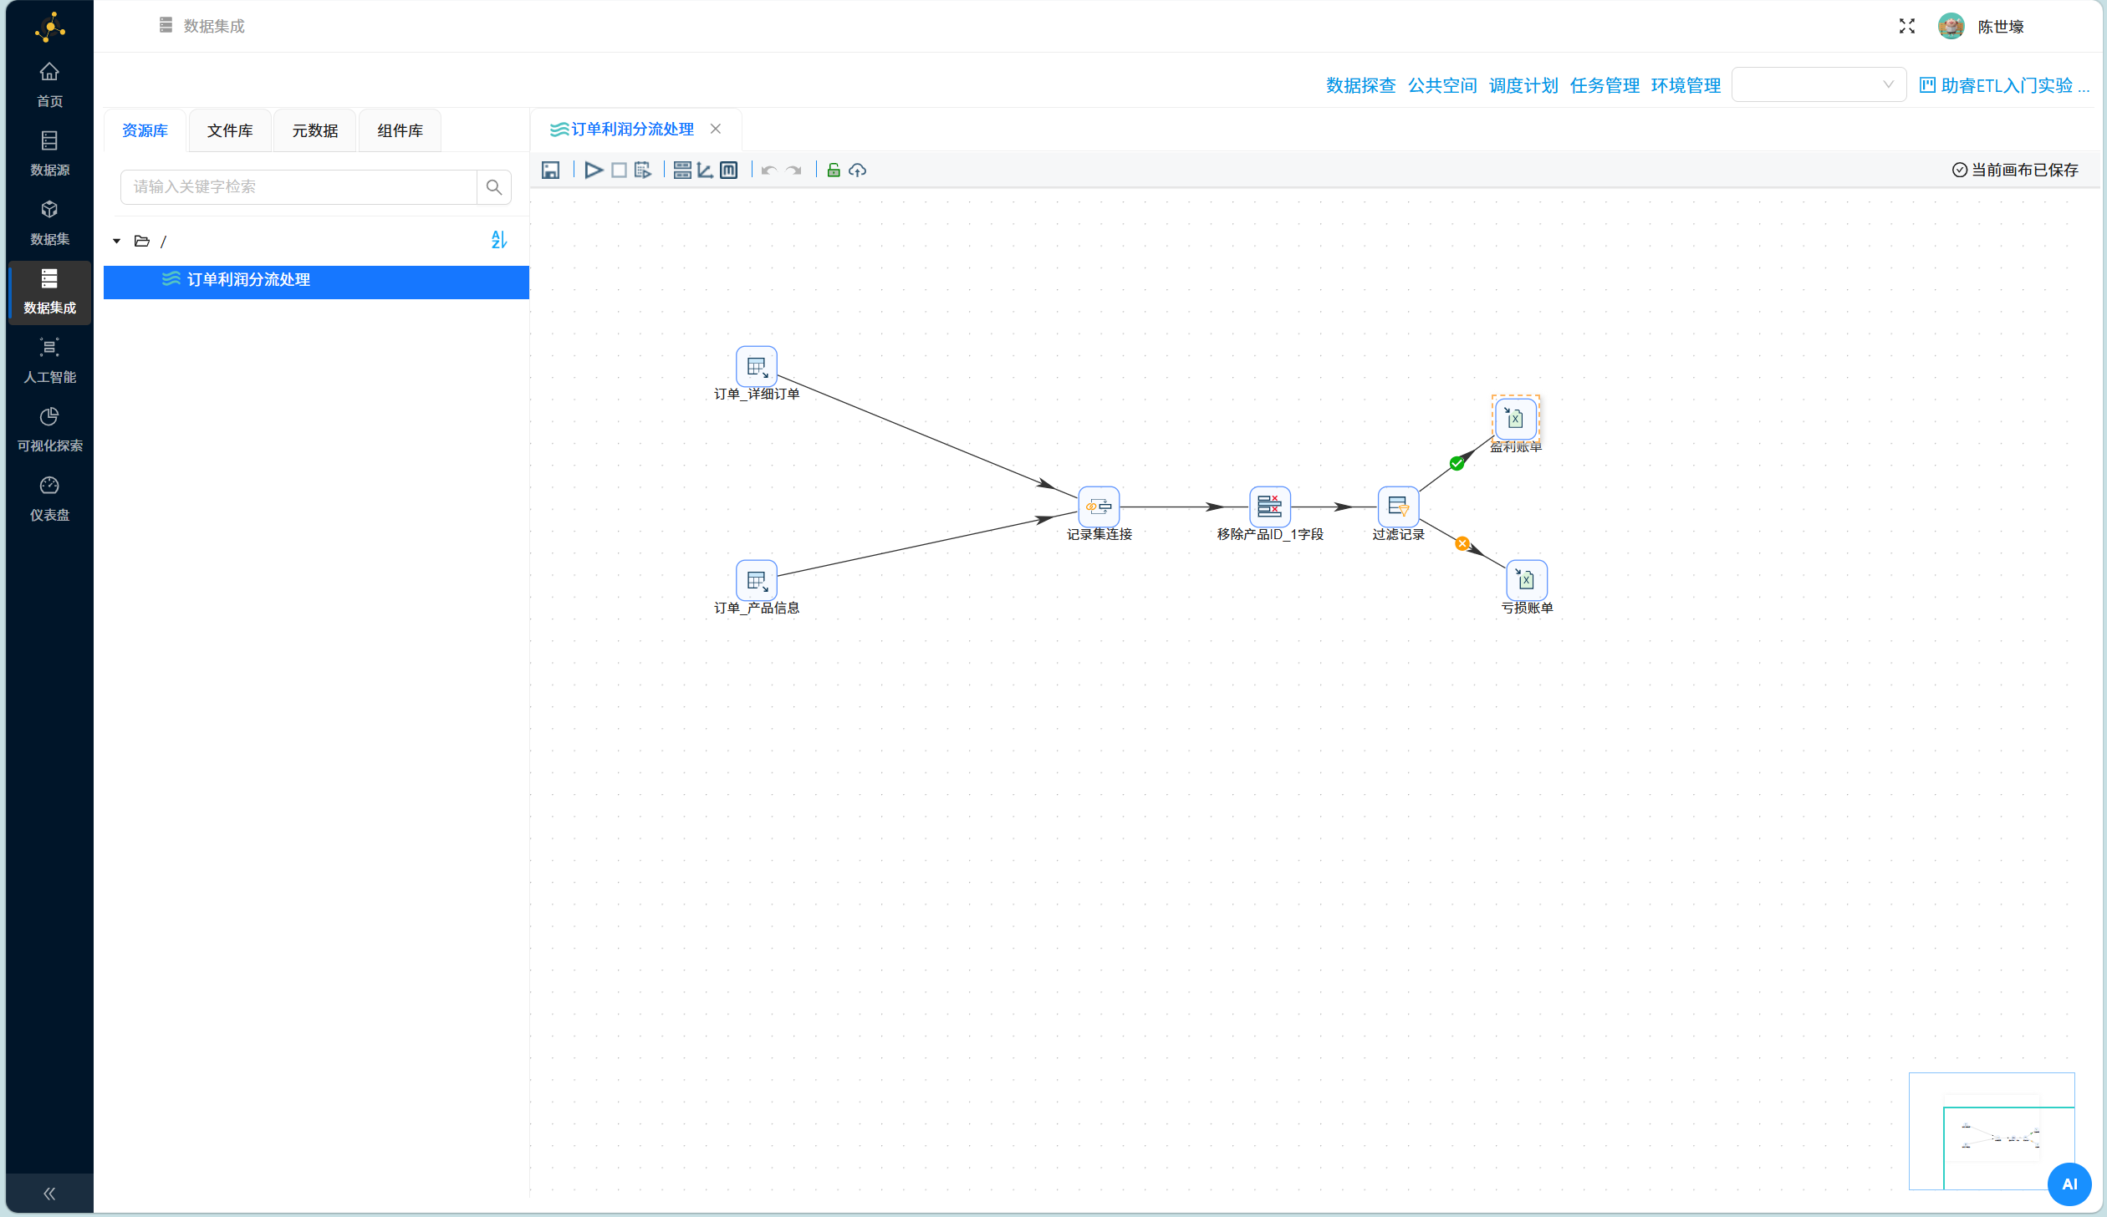
Task: Select the 订单_详细订单 table input node
Action: (757, 367)
